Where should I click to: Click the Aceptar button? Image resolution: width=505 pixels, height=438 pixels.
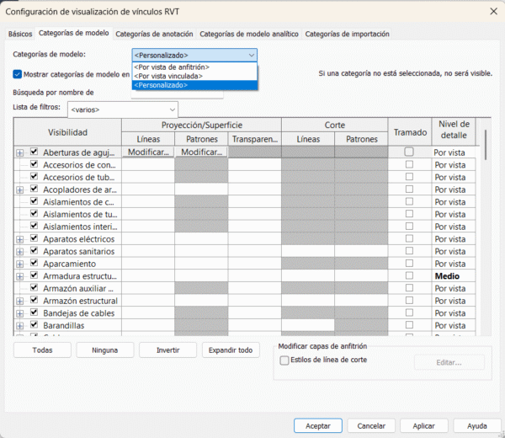[x=317, y=425]
